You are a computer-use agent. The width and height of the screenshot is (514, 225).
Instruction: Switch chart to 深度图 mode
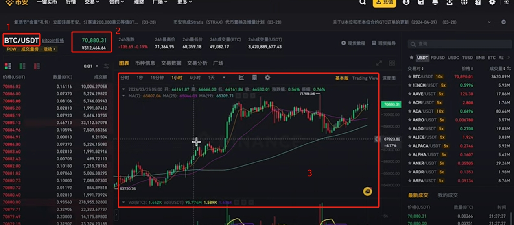[x=389, y=78]
